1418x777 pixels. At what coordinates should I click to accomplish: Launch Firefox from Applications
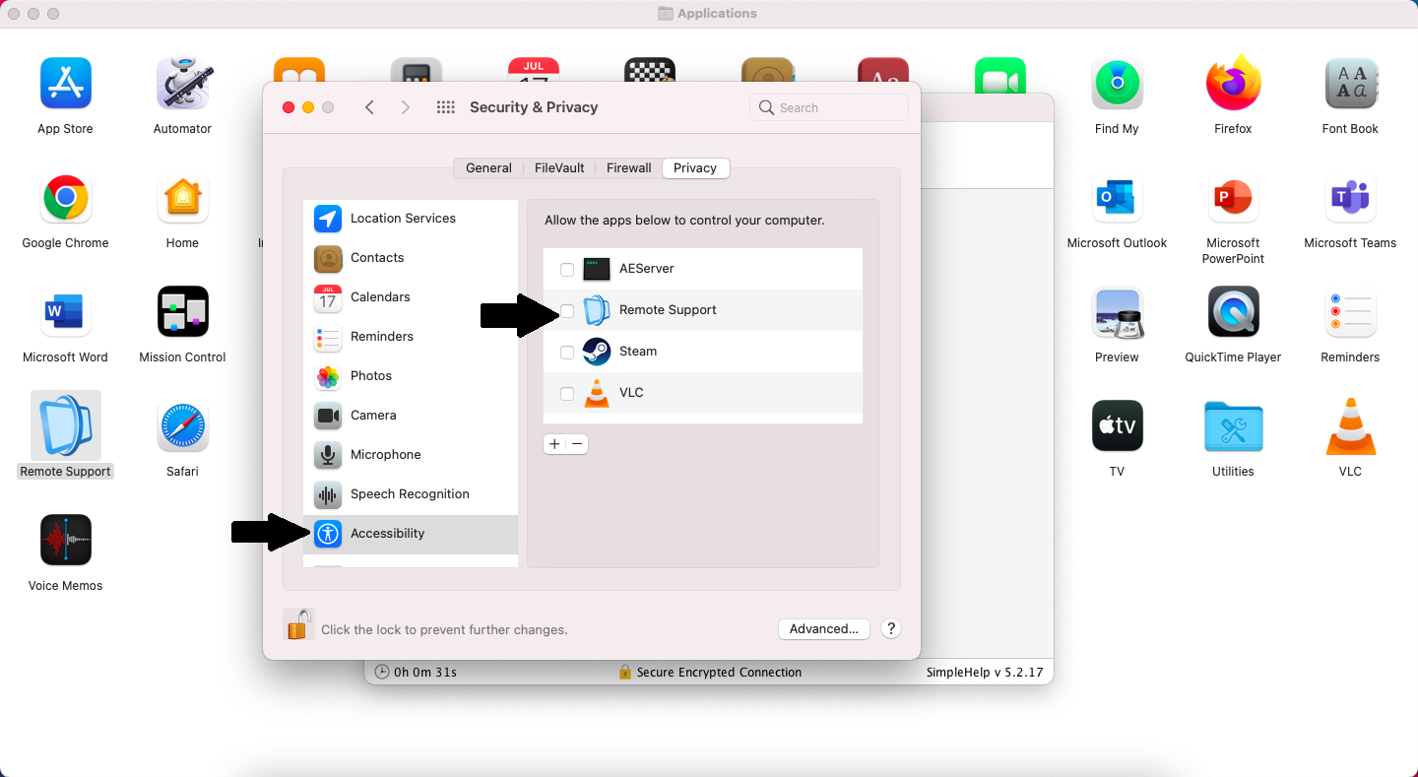pos(1233,84)
